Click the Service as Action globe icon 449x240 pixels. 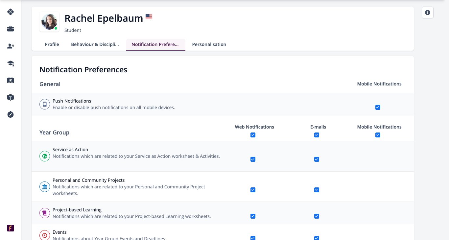(45, 156)
